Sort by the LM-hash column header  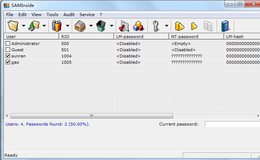coord(242,37)
